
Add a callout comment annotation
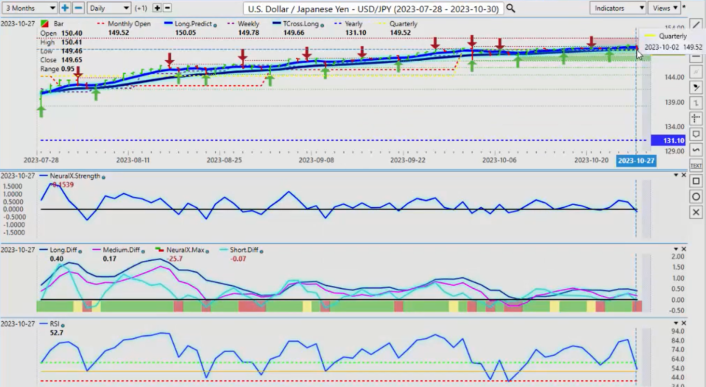(696, 134)
